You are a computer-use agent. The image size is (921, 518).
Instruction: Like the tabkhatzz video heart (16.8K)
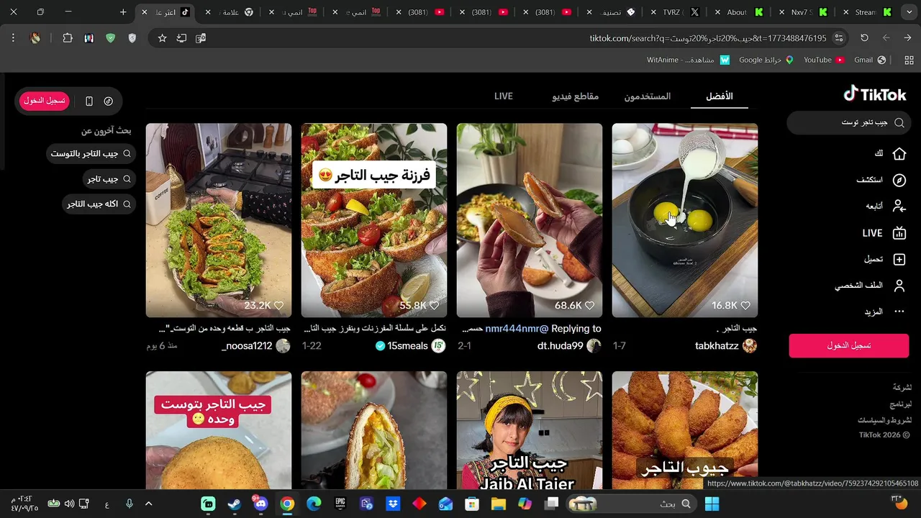(x=745, y=306)
